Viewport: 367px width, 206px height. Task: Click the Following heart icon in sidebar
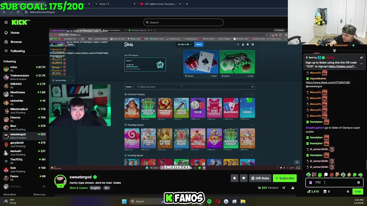(6, 51)
